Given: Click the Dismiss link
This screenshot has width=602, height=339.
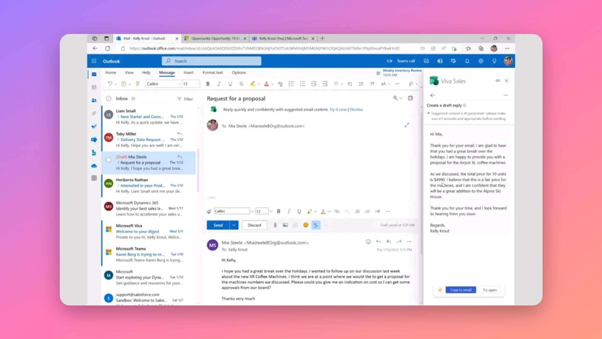Looking at the screenshot, I should pos(356,110).
